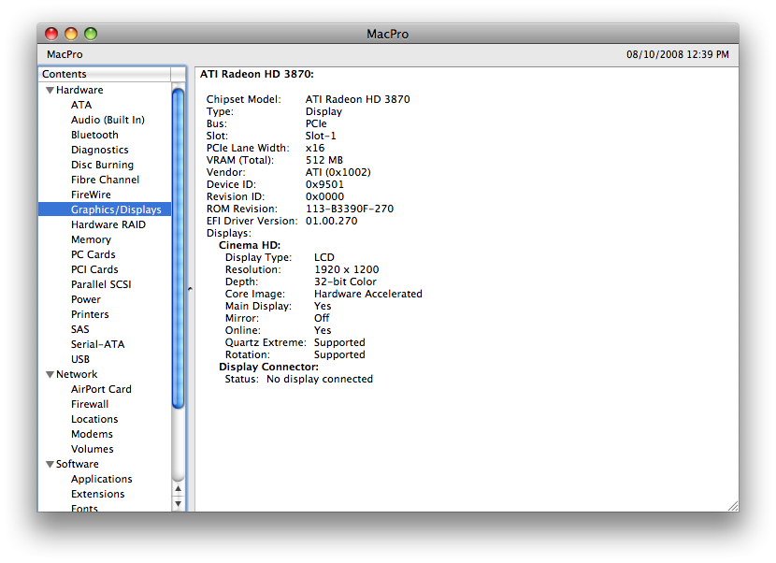Click the Device ID 0x9501 value

point(324,184)
